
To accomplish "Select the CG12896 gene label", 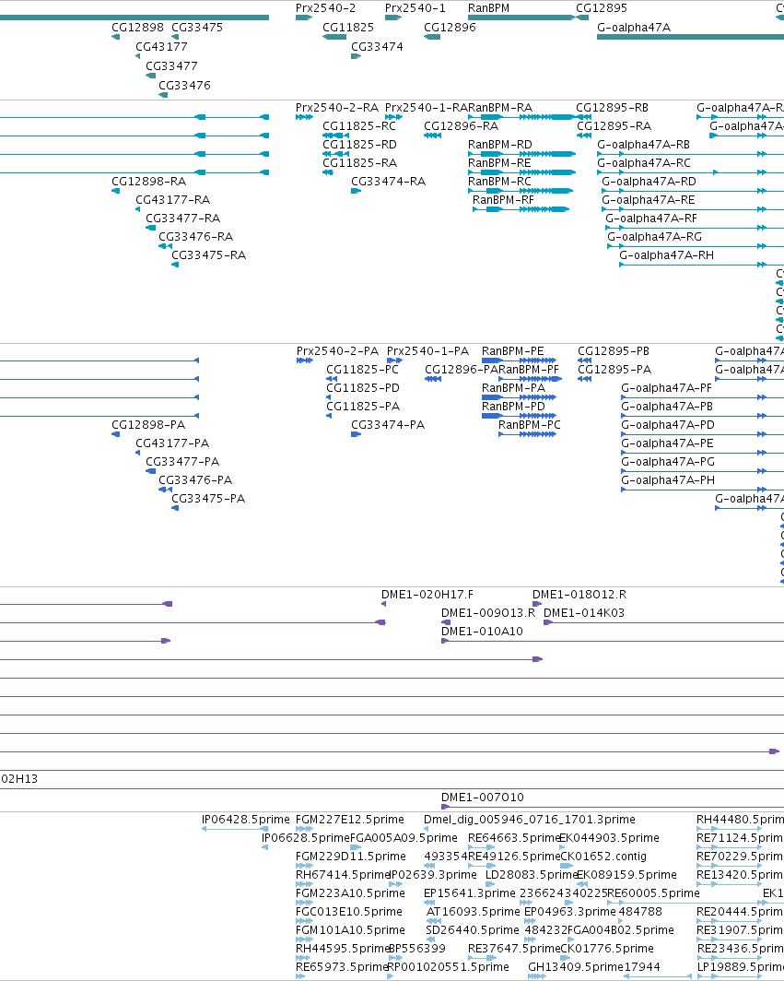I will pos(450,28).
